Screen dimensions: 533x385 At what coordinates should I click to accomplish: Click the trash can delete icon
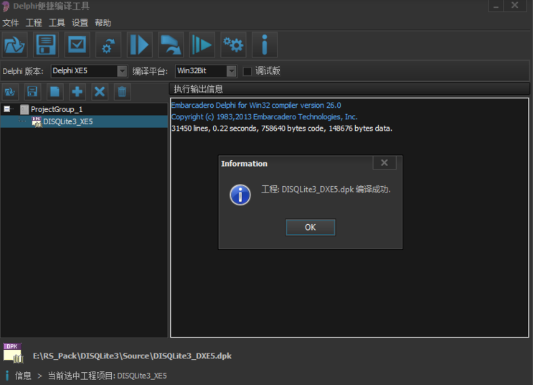[x=122, y=91]
